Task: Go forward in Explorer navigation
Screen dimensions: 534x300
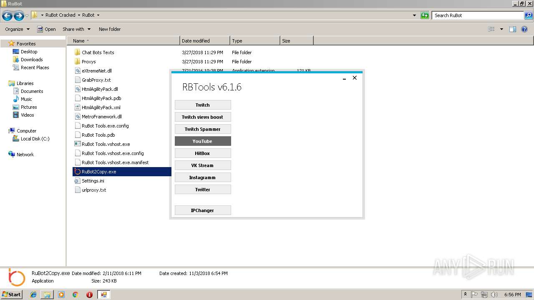Action: coord(19,16)
